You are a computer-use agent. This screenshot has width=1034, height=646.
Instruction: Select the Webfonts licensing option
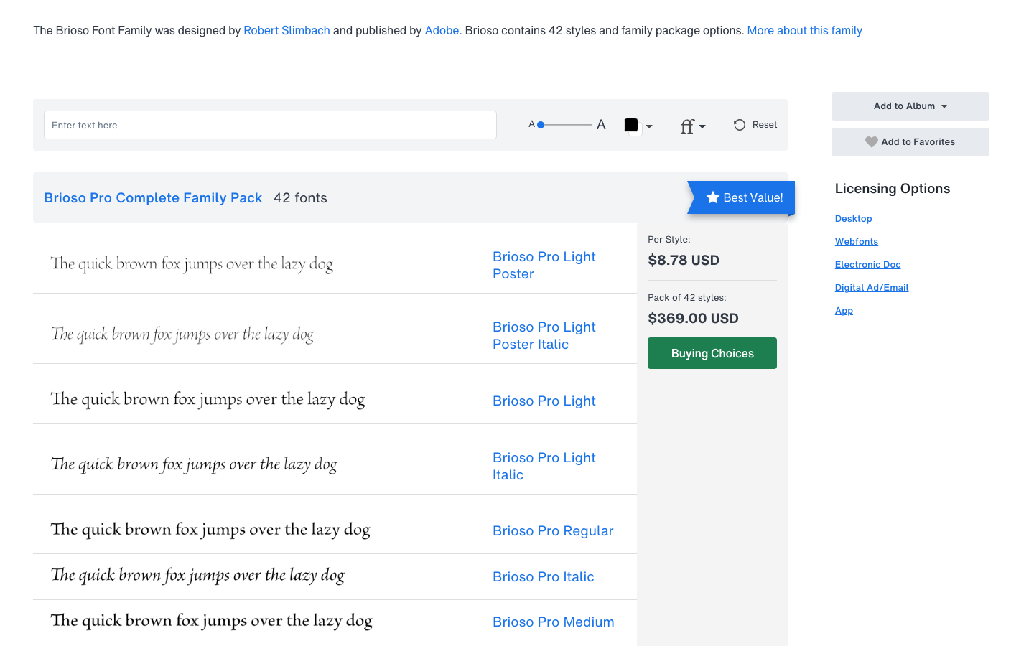856,242
